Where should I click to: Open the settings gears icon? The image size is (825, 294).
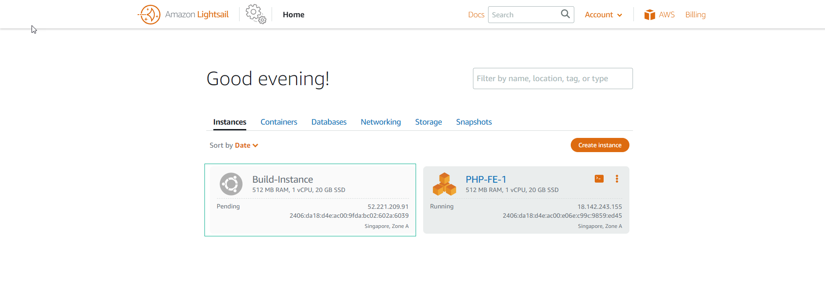click(x=256, y=14)
